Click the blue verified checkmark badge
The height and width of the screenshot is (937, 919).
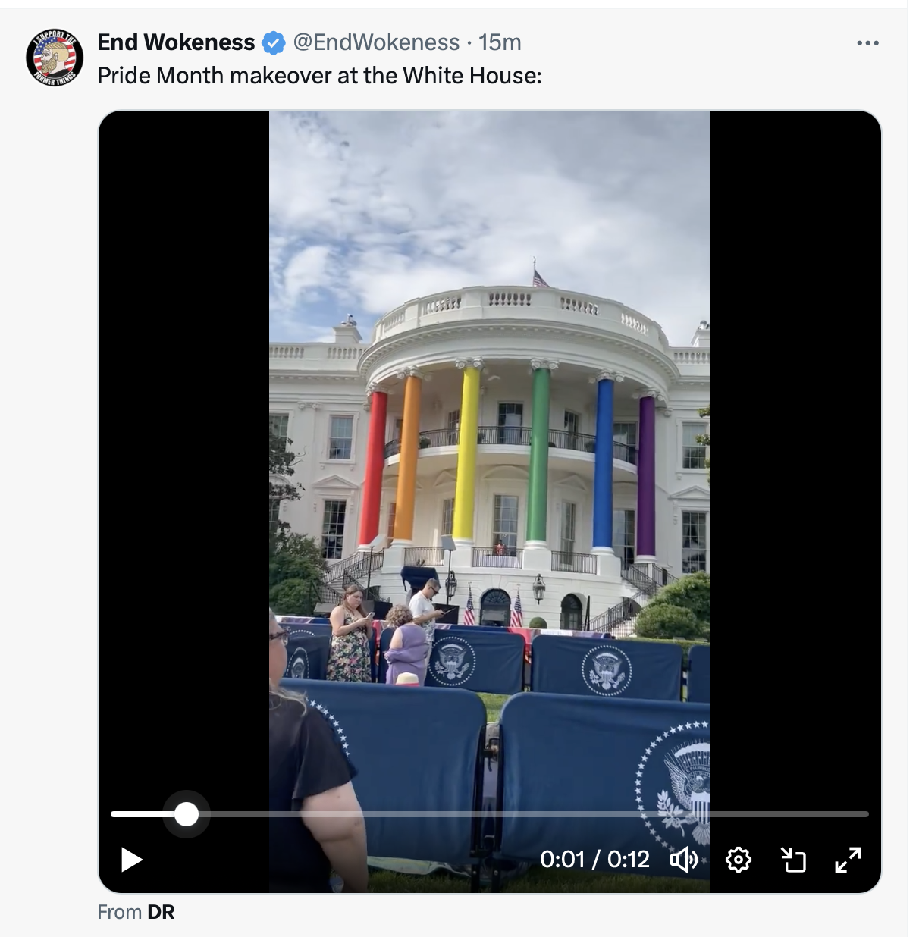[x=273, y=43]
